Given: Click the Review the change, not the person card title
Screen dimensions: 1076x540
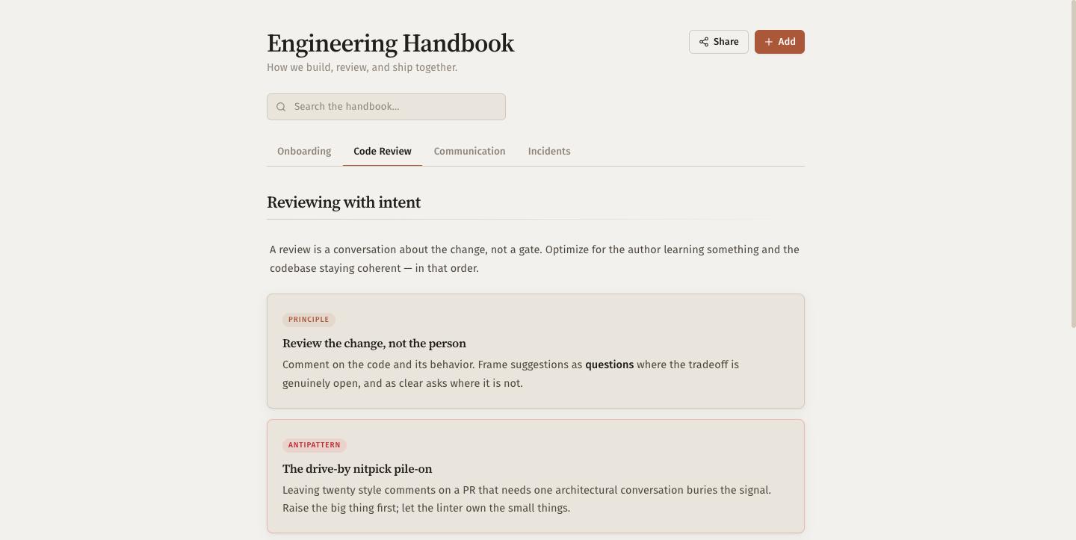Looking at the screenshot, I should (374, 344).
